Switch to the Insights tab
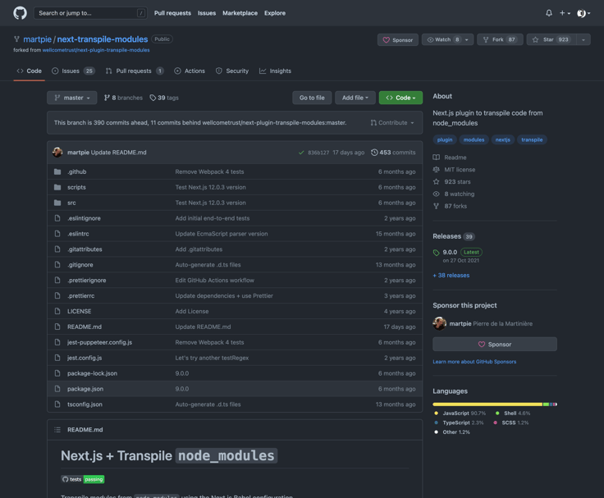Viewport: 604px width, 498px height. 275,71
